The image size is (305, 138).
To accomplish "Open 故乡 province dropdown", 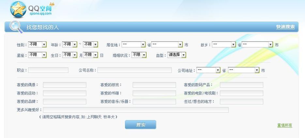I will [224, 45].
